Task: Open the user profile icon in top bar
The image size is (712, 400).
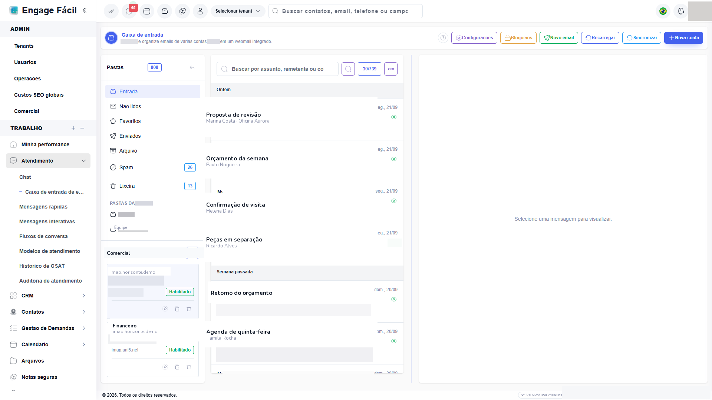Action: [200, 11]
